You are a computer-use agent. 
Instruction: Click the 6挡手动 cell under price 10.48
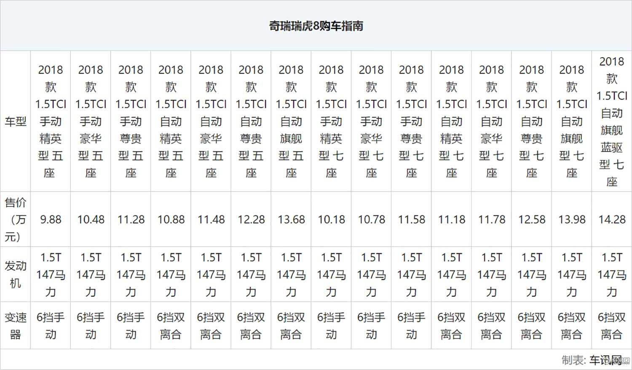coord(91,326)
